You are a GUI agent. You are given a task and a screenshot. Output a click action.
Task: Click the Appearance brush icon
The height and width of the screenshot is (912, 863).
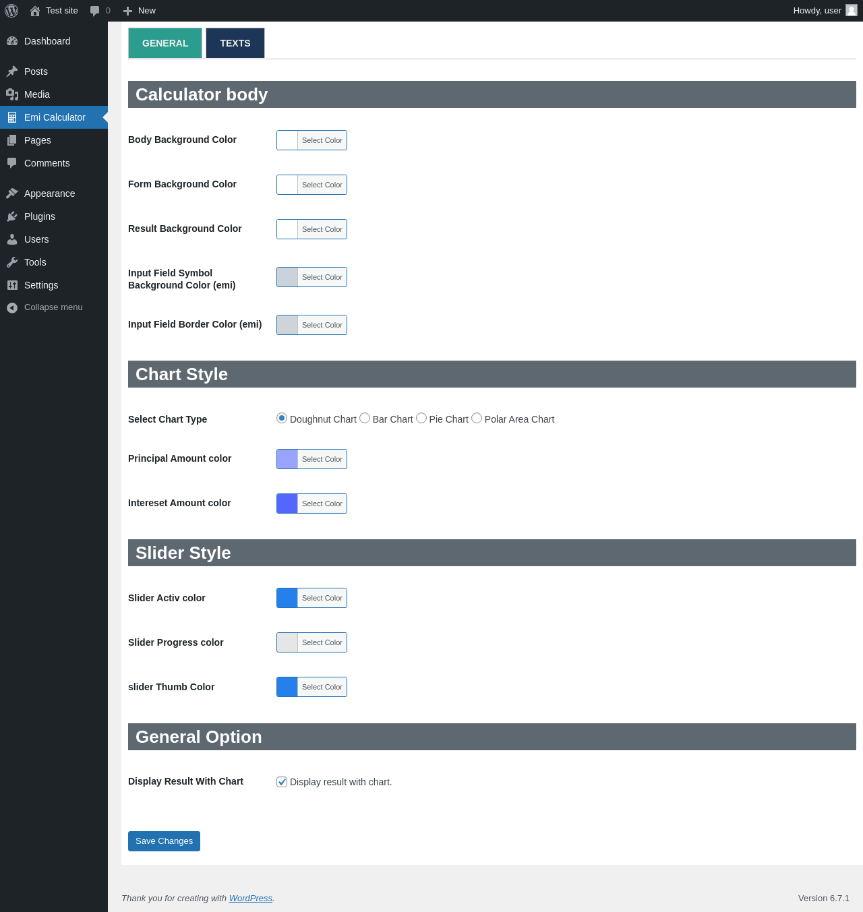point(12,193)
